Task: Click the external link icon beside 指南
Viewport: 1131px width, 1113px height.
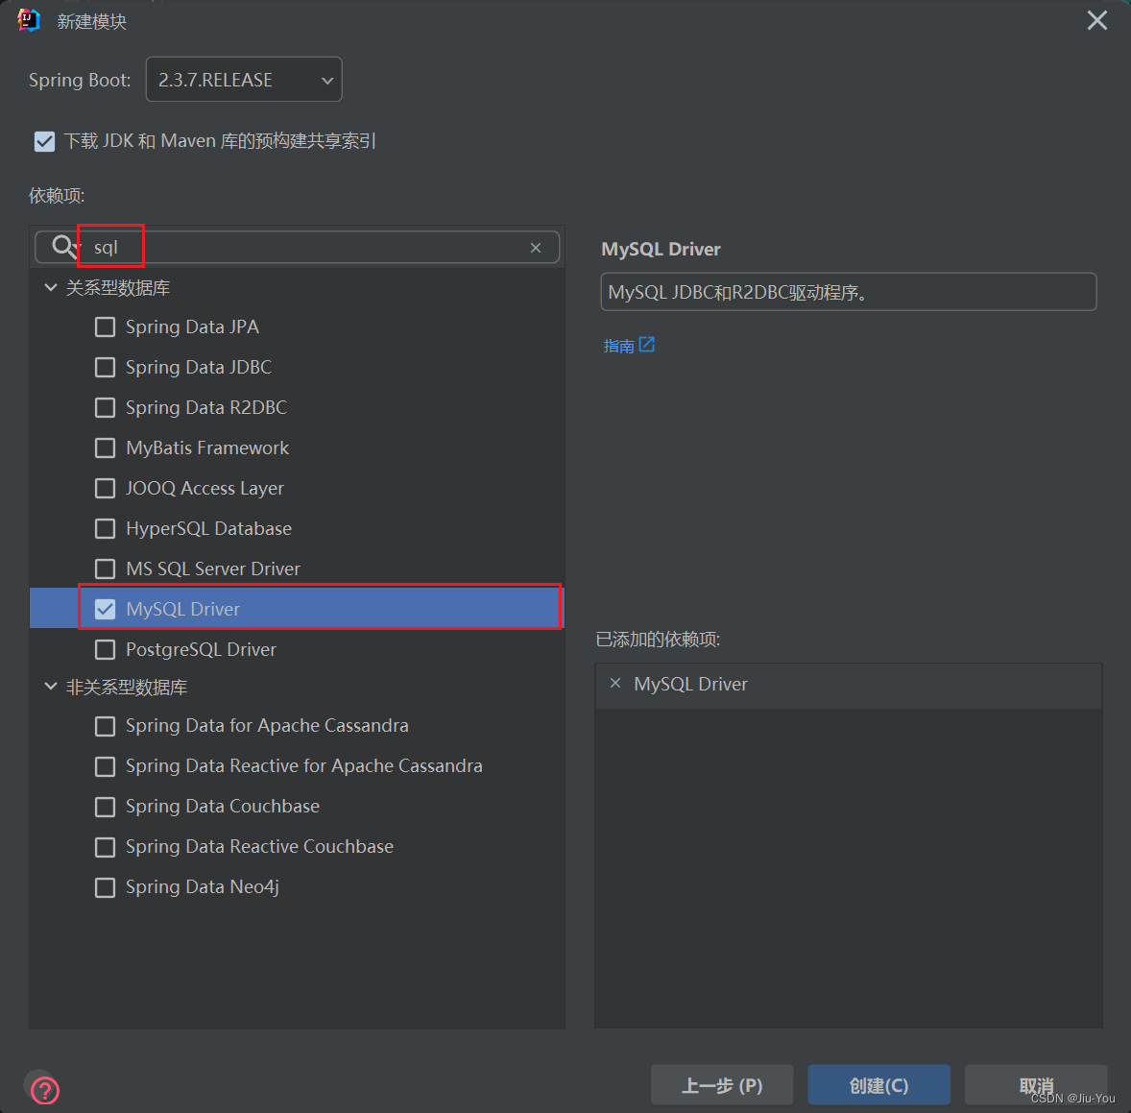Action: 647,345
